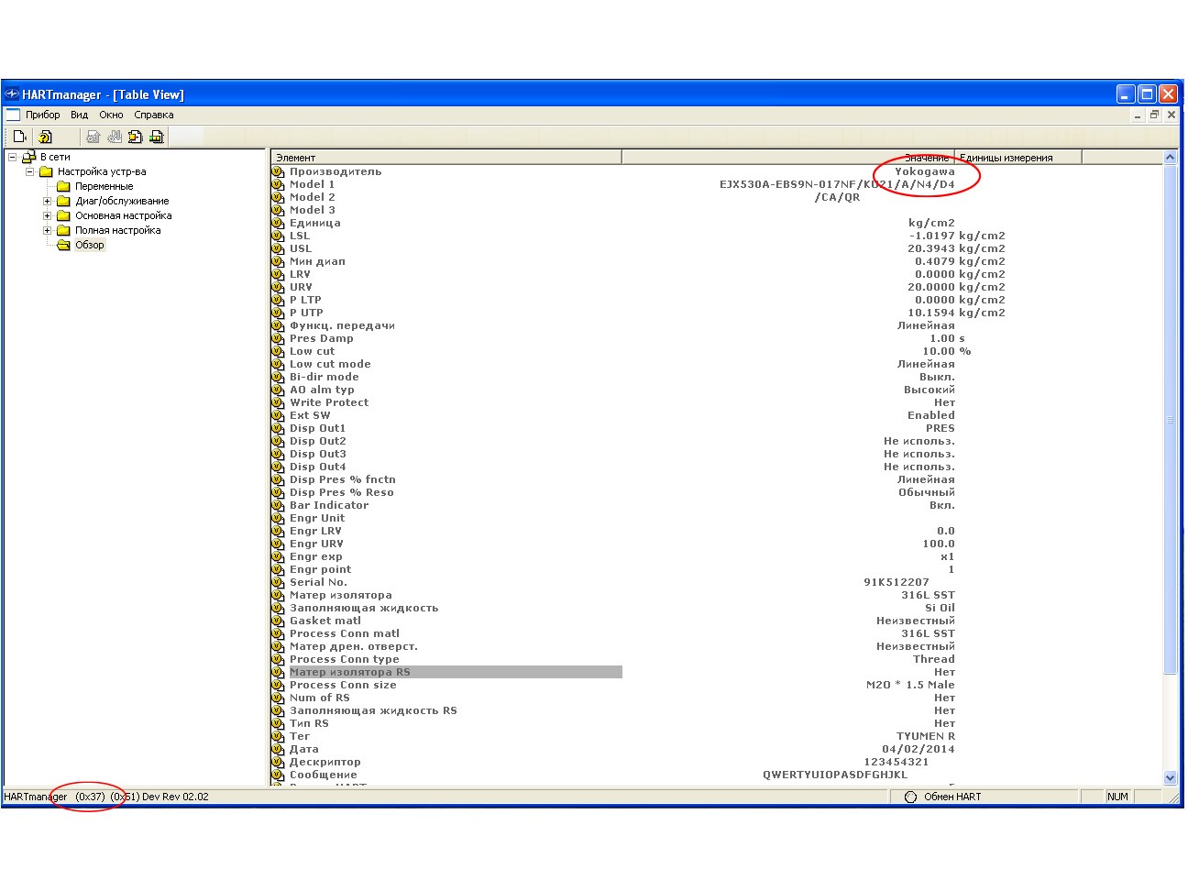The height and width of the screenshot is (891, 1188).
Task: Expand the Полная настройка tree node
Action: coord(48,230)
